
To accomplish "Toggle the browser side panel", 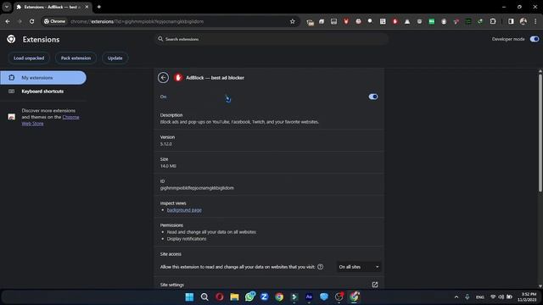I will pos(511,21).
